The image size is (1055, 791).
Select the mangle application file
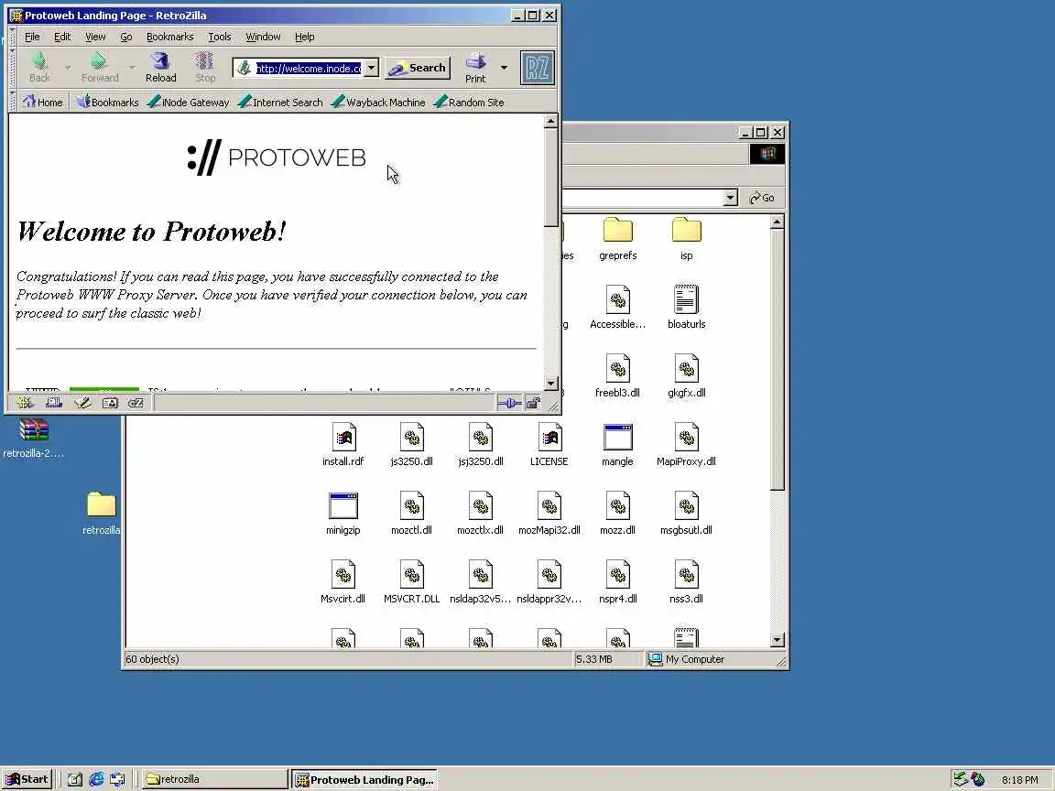617,444
